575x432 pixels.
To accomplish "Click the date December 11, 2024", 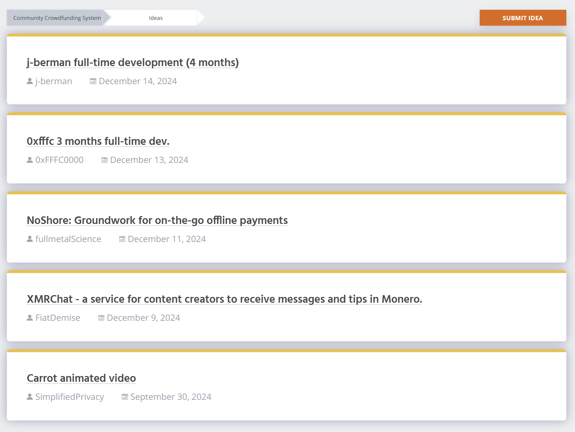I will (x=167, y=239).
